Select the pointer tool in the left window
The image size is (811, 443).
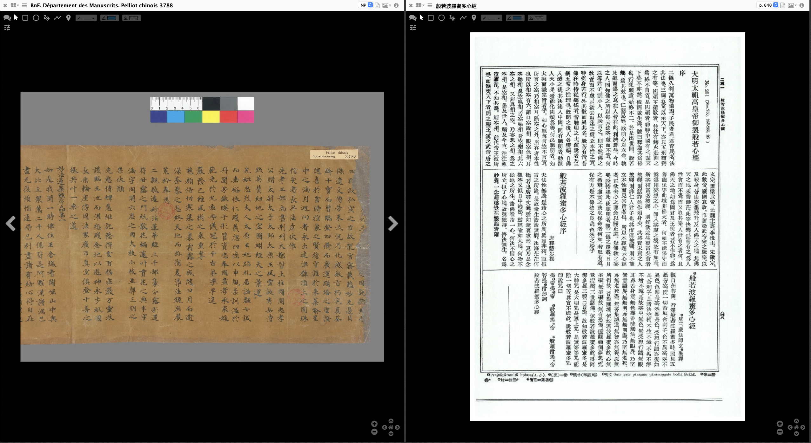[16, 18]
